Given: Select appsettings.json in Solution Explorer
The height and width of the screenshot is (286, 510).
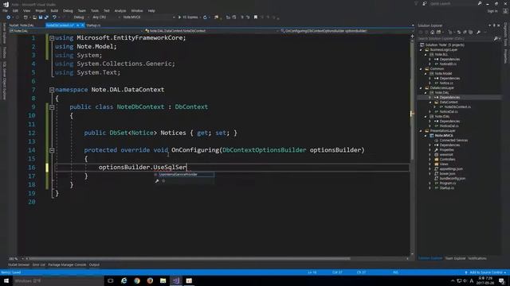Looking at the screenshot, I should [451, 169].
